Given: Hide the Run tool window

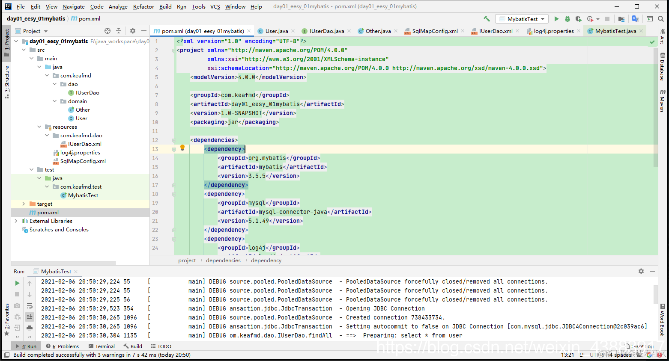Looking at the screenshot, I should (x=652, y=271).
